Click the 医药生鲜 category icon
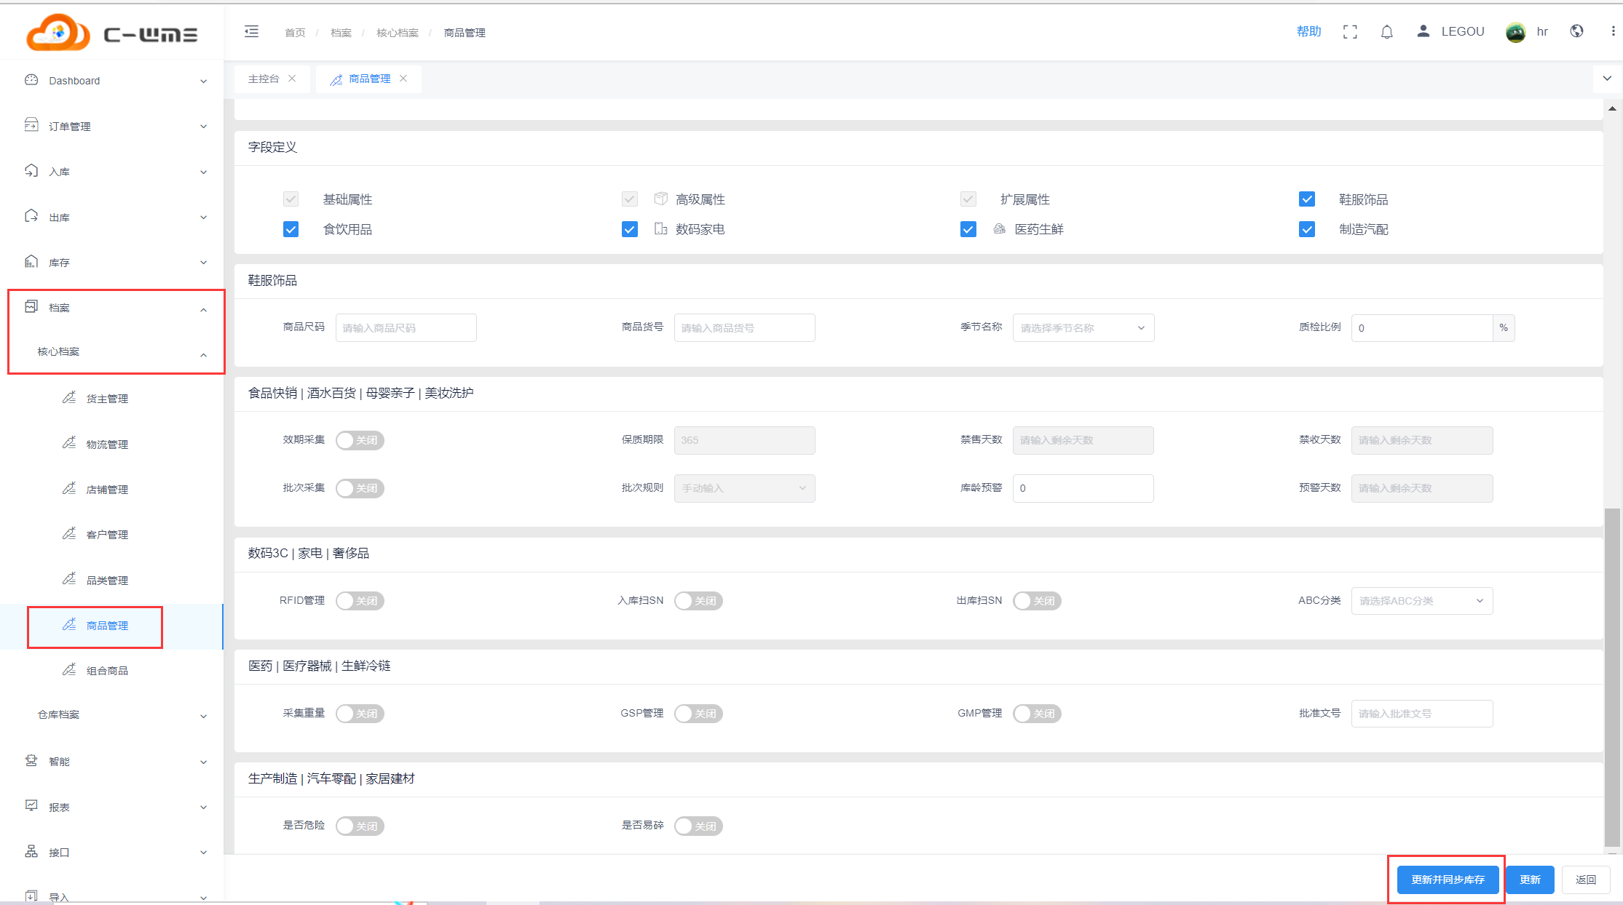Image resolution: width=1623 pixels, height=905 pixels. pyautogui.click(x=1000, y=229)
